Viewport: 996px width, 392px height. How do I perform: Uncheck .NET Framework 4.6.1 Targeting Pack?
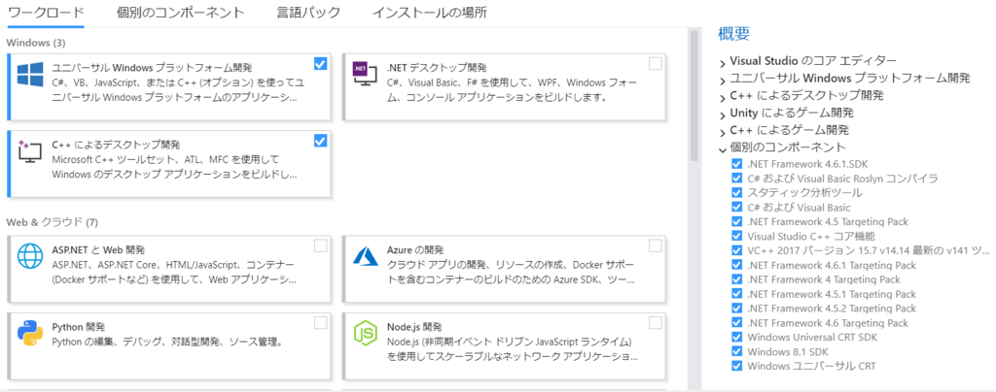(x=737, y=265)
